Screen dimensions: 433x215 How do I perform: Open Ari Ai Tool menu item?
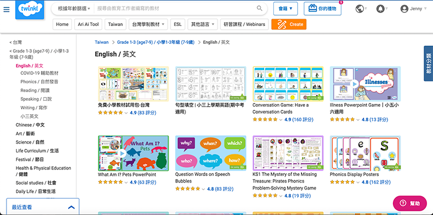tap(88, 24)
